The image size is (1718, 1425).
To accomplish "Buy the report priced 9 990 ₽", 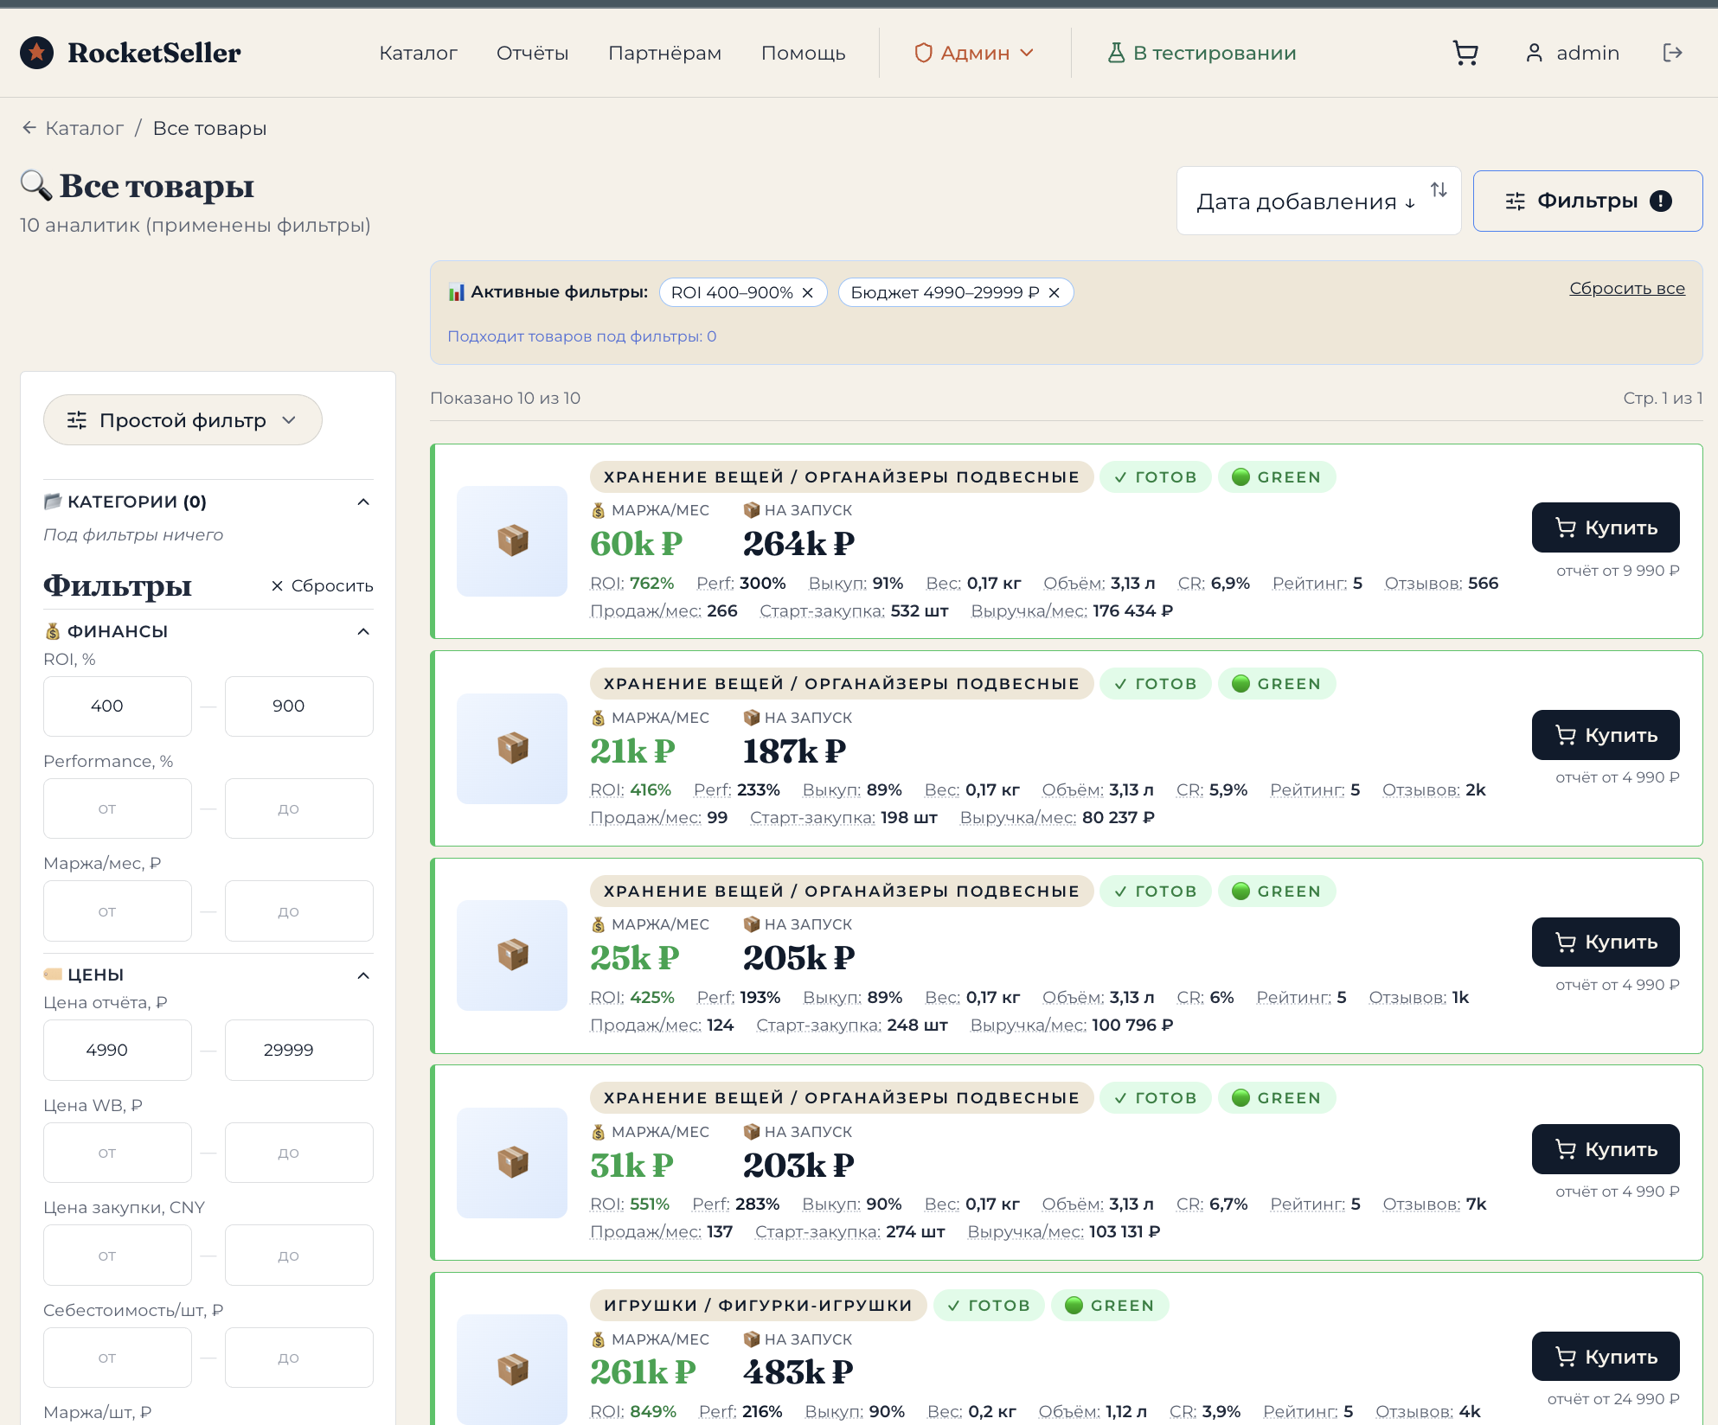I will click(x=1606, y=527).
